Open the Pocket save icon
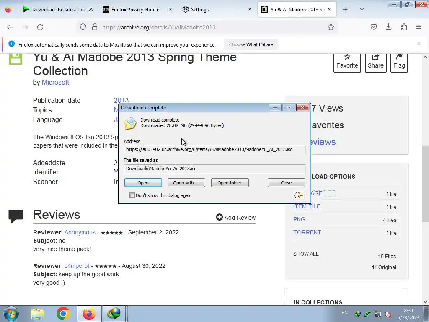The width and height of the screenshot is (429, 322). [x=373, y=27]
